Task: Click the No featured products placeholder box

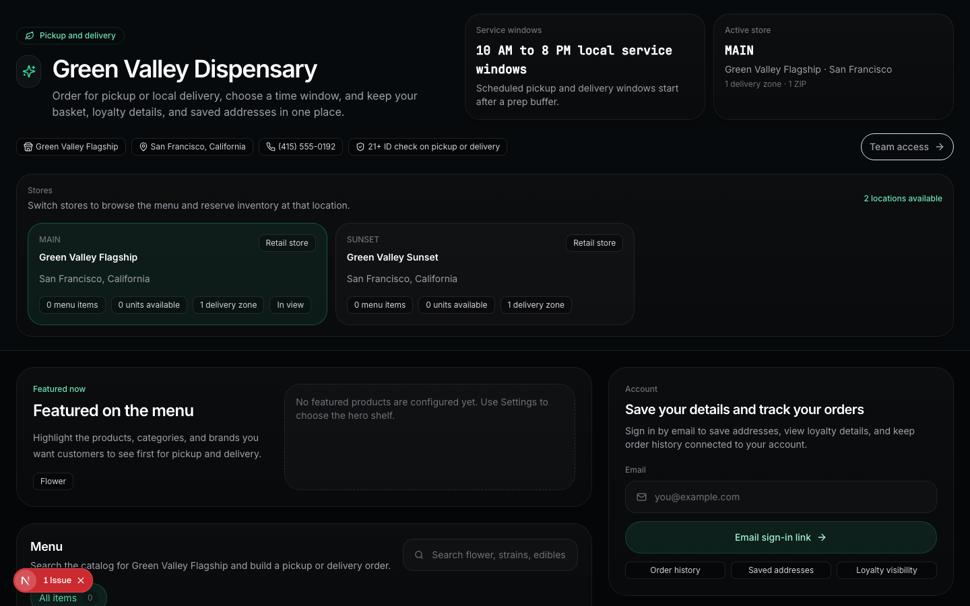Action: tap(430, 437)
